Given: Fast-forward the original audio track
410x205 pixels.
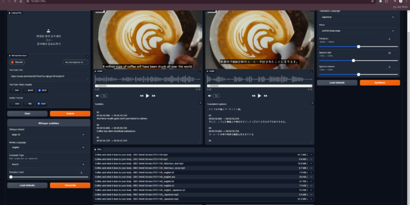Looking at the screenshot, I should [154, 96].
